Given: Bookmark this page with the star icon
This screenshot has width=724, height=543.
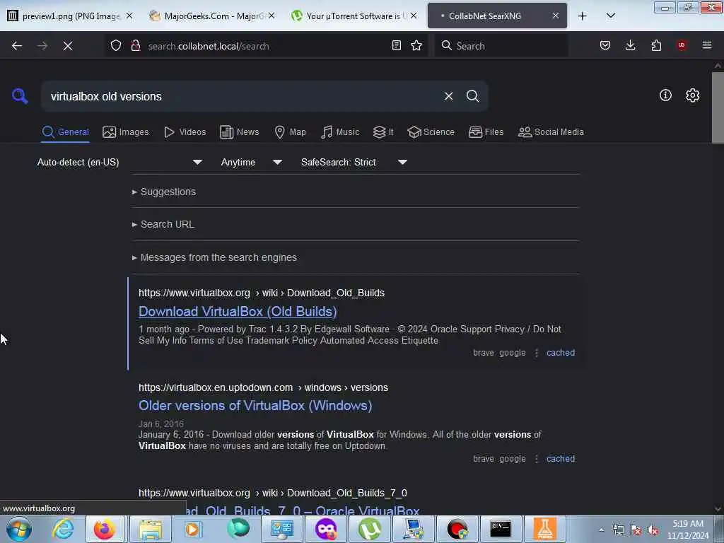Looking at the screenshot, I should click(x=416, y=45).
